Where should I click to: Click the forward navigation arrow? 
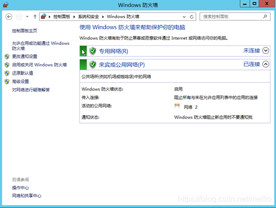click(x=19, y=17)
